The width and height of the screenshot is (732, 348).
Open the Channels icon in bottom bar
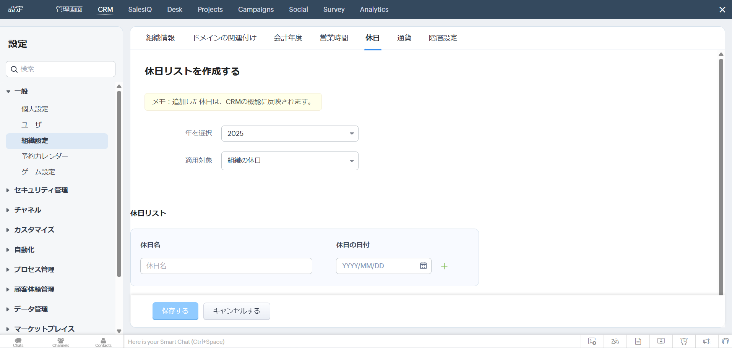coord(61,342)
